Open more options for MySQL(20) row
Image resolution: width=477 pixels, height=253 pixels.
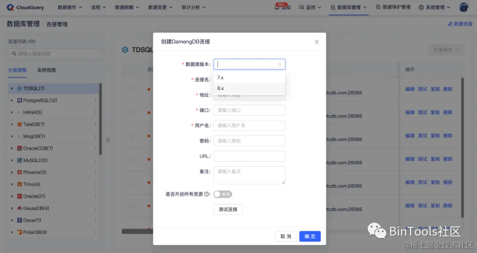click(95, 160)
